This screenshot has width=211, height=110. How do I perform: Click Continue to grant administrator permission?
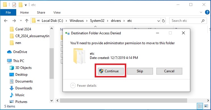(111, 71)
